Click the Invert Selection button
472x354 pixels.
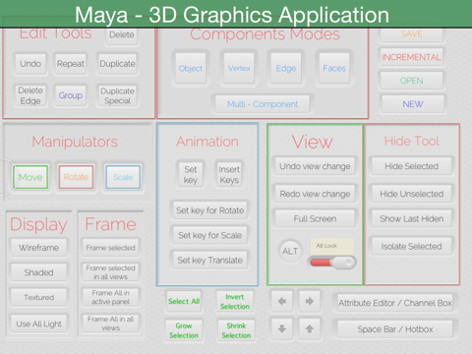[235, 302]
